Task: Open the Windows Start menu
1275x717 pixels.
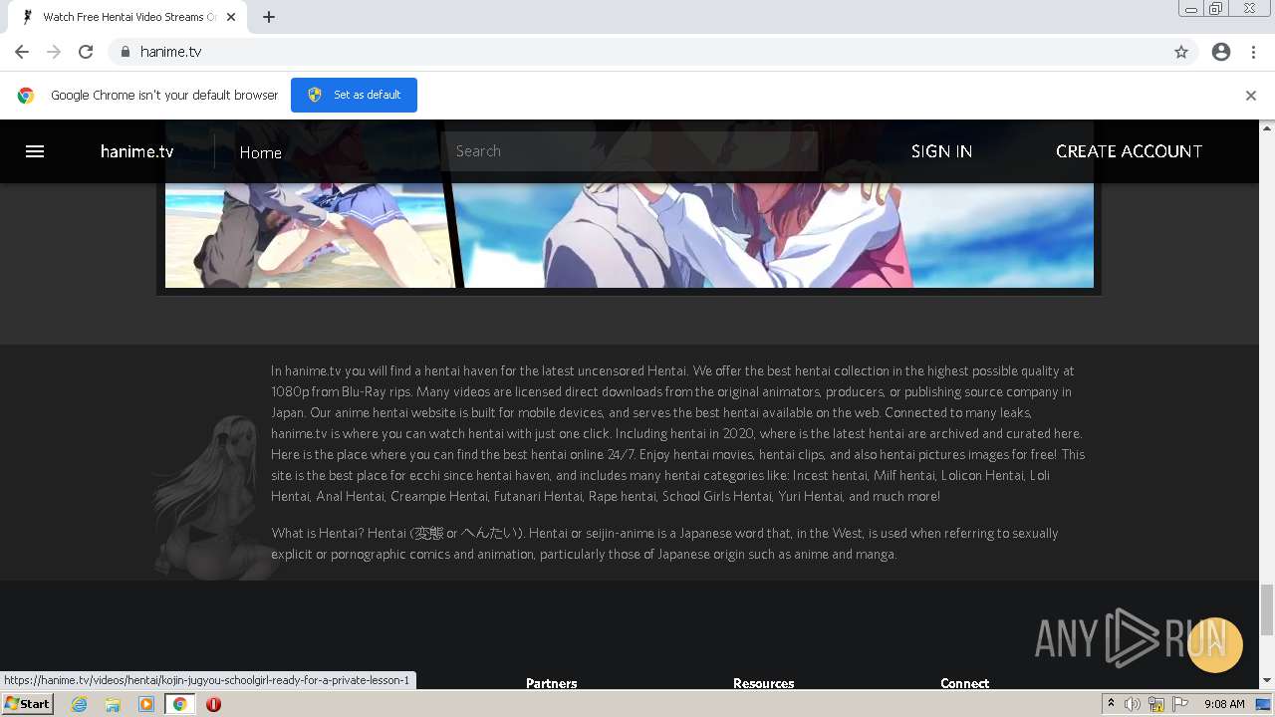Action: [28, 704]
